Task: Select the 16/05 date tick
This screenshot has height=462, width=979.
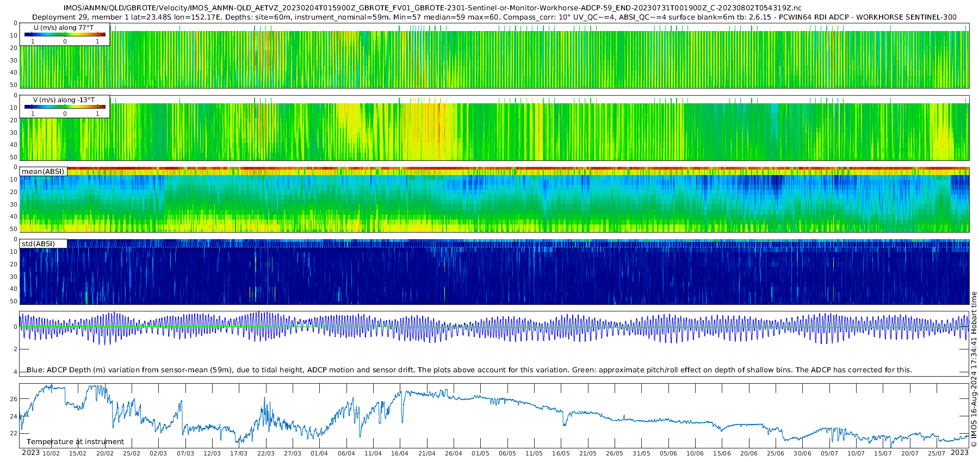Action: click(561, 453)
